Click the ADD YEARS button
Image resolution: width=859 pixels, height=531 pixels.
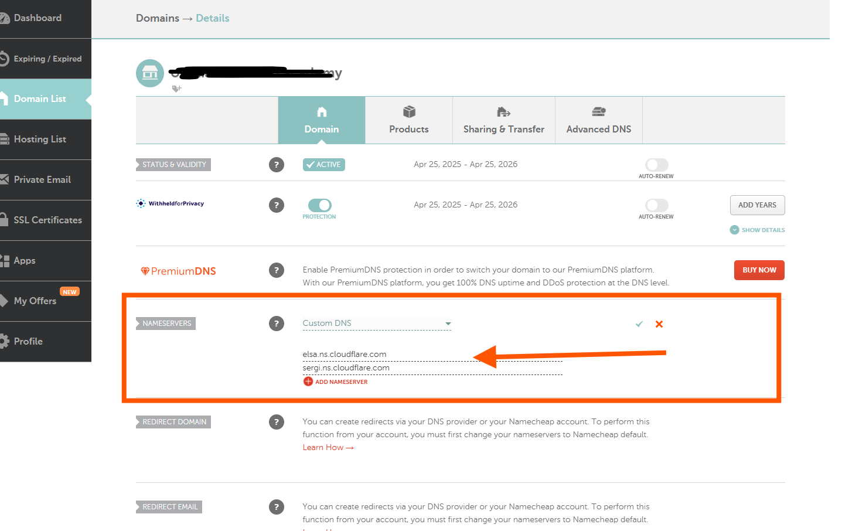point(757,205)
